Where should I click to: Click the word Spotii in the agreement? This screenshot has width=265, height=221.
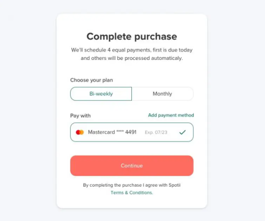coord(175,185)
